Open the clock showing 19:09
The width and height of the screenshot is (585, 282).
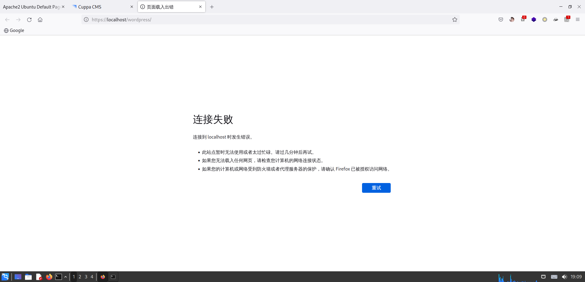[x=576, y=277]
